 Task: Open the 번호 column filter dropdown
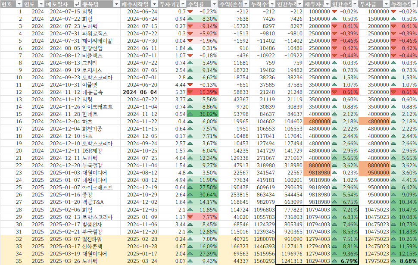pos(19,4)
